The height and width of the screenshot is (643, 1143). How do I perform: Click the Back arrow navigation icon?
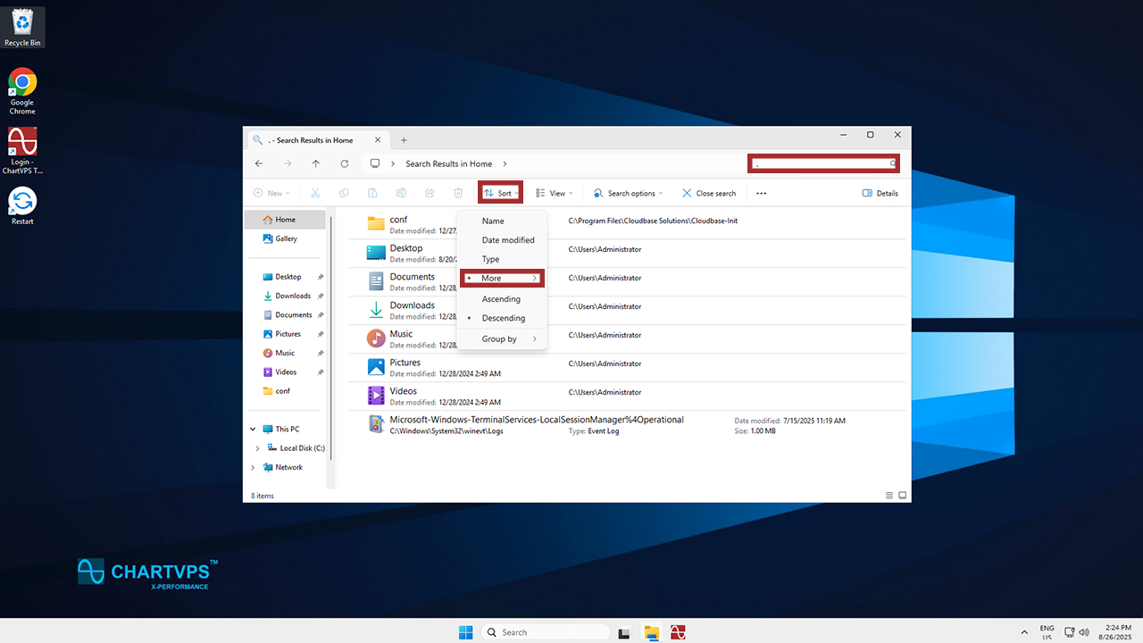(259, 163)
